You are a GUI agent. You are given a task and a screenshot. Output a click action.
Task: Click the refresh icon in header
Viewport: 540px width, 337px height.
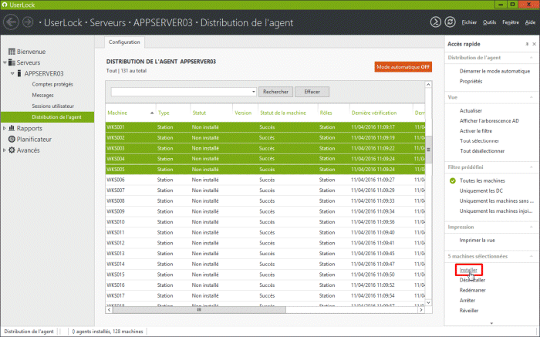tap(450, 22)
